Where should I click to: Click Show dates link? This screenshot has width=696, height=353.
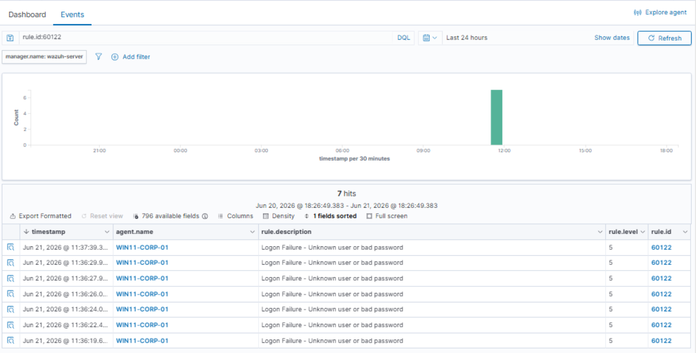pyautogui.click(x=612, y=38)
